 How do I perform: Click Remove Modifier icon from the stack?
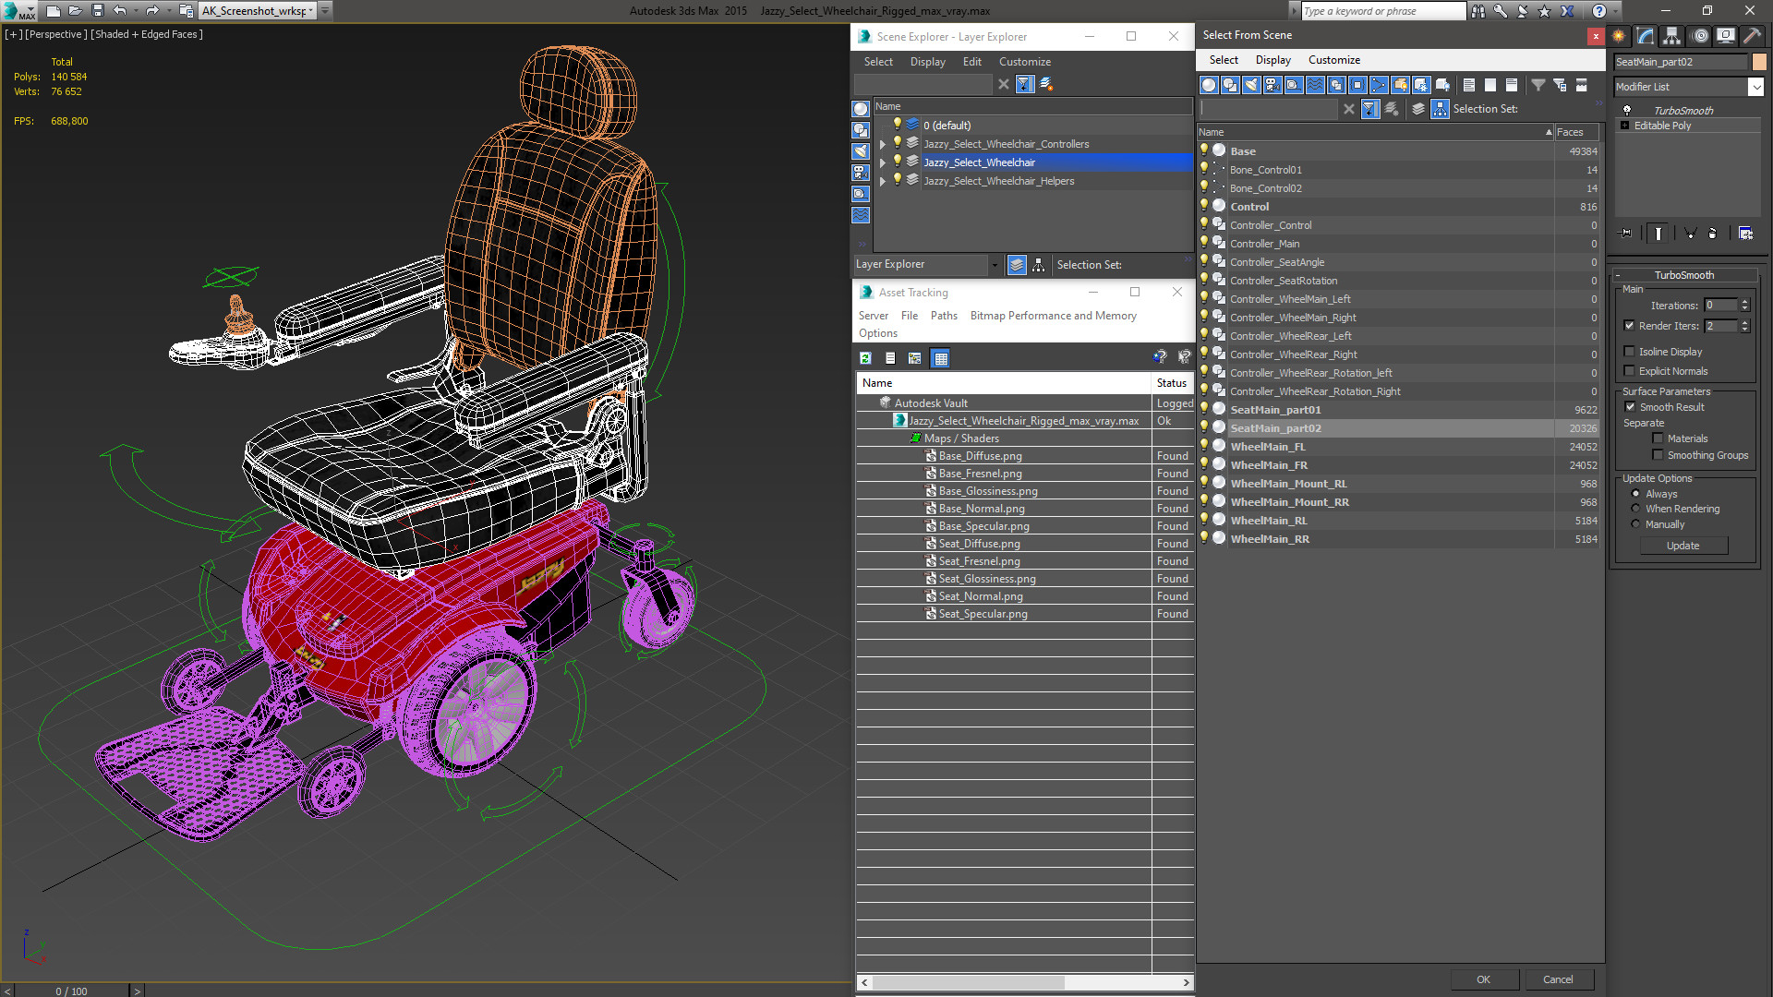(1713, 234)
